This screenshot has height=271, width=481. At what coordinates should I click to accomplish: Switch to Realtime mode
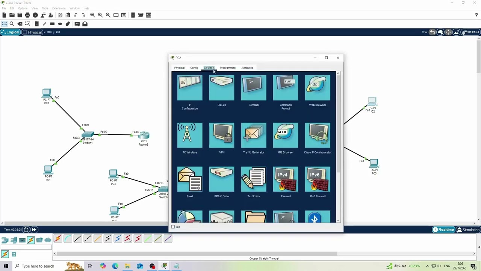[443, 230]
